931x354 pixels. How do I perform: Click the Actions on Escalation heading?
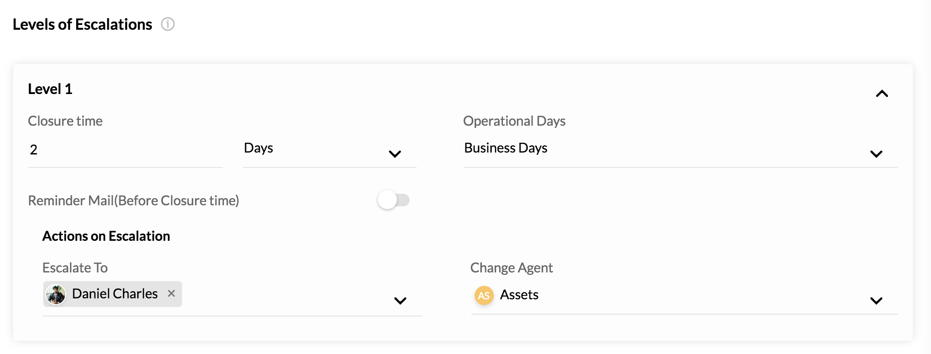coord(106,236)
